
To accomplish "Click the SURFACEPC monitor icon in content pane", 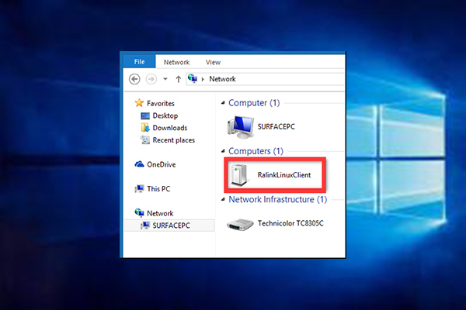I will (241, 126).
